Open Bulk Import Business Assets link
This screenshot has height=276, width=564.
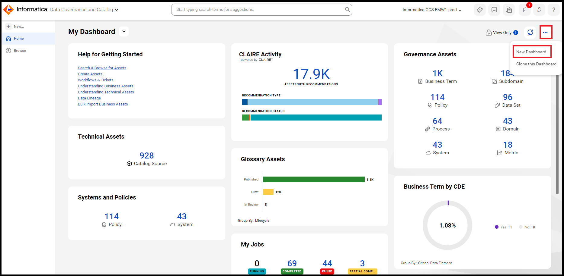click(103, 104)
